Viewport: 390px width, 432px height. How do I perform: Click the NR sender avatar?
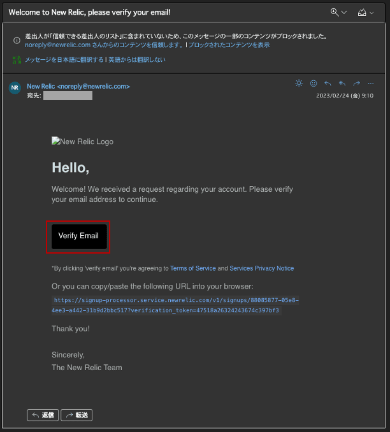[x=15, y=88]
